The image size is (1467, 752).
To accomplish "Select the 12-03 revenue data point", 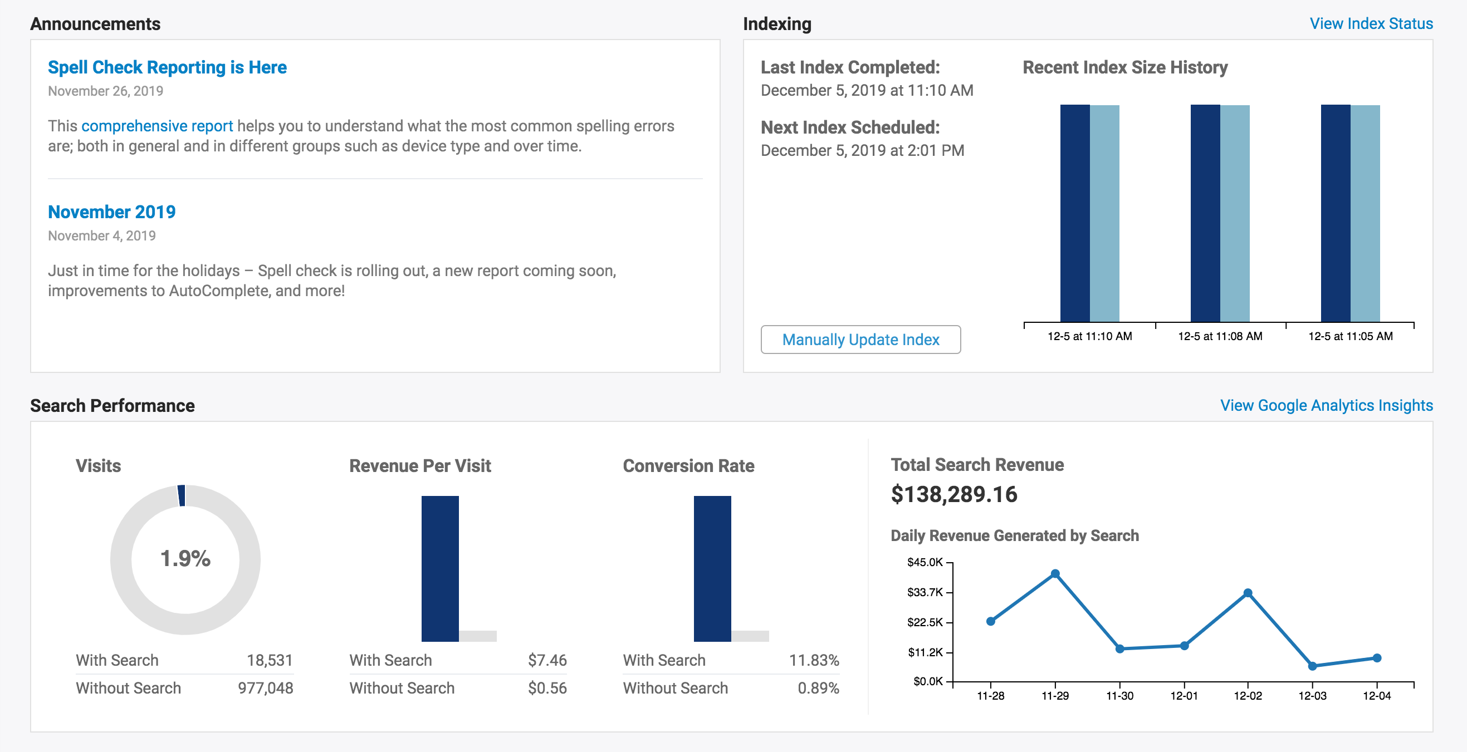I will pyautogui.click(x=1312, y=666).
